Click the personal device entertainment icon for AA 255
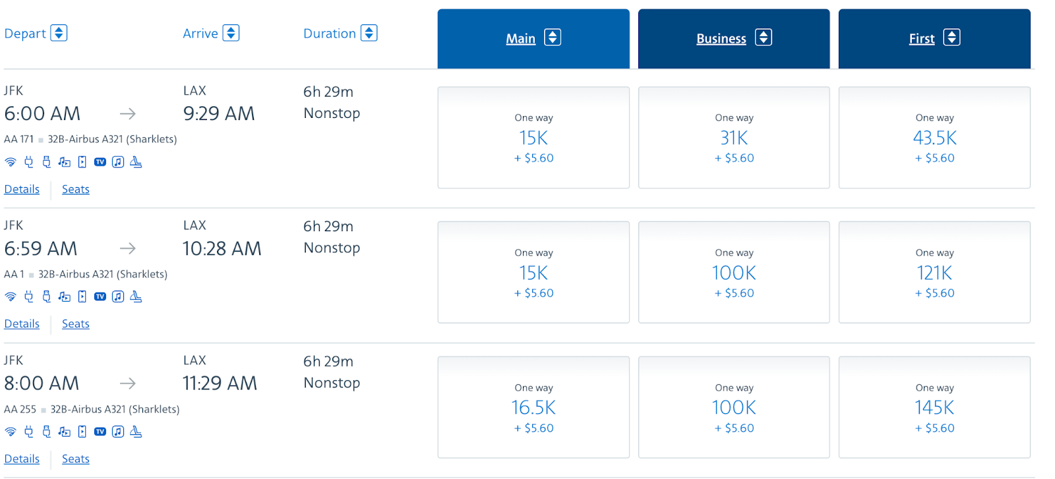Image resolution: width=1055 pixels, height=479 pixels. [x=82, y=432]
